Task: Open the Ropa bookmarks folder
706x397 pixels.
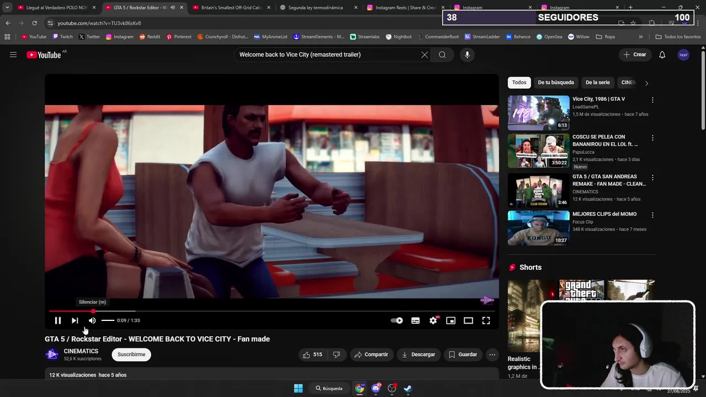Action: 606,37
